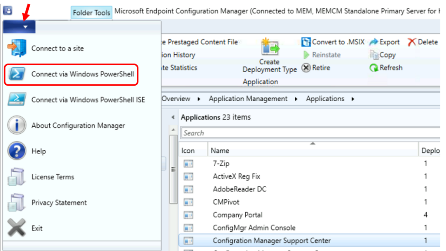The height and width of the screenshot is (251, 446).
Task: Click the ActiveX Reg Fix row icon
Action: click(188, 176)
